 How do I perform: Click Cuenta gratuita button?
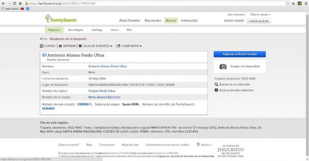click(x=258, y=21)
